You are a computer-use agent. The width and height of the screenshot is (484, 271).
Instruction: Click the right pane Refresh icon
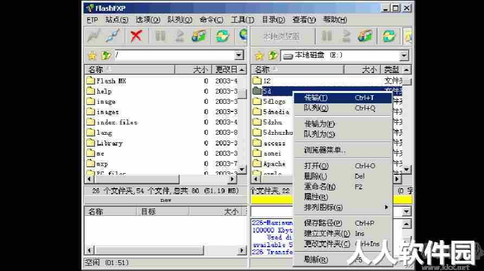pyautogui.click(x=388, y=36)
